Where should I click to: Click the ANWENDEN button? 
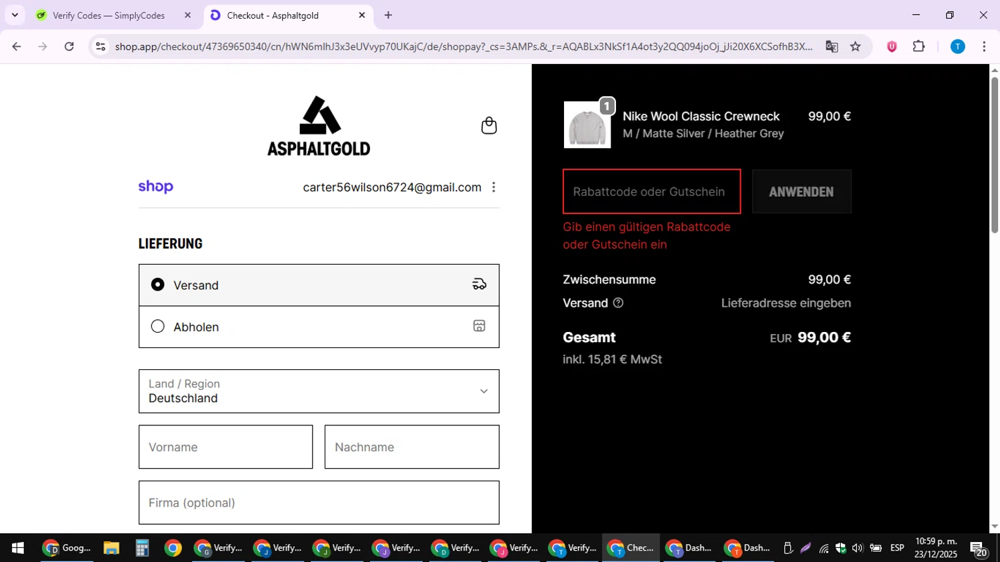801,191
